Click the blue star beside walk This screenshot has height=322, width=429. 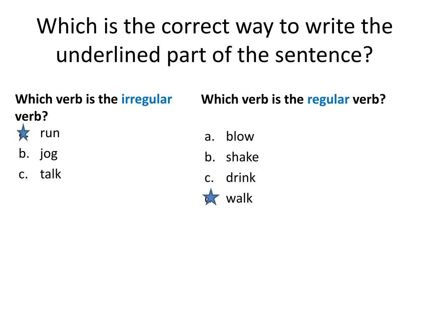211,197
